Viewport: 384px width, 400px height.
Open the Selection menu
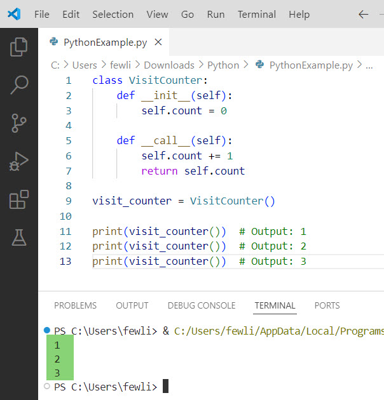[113, 14]
